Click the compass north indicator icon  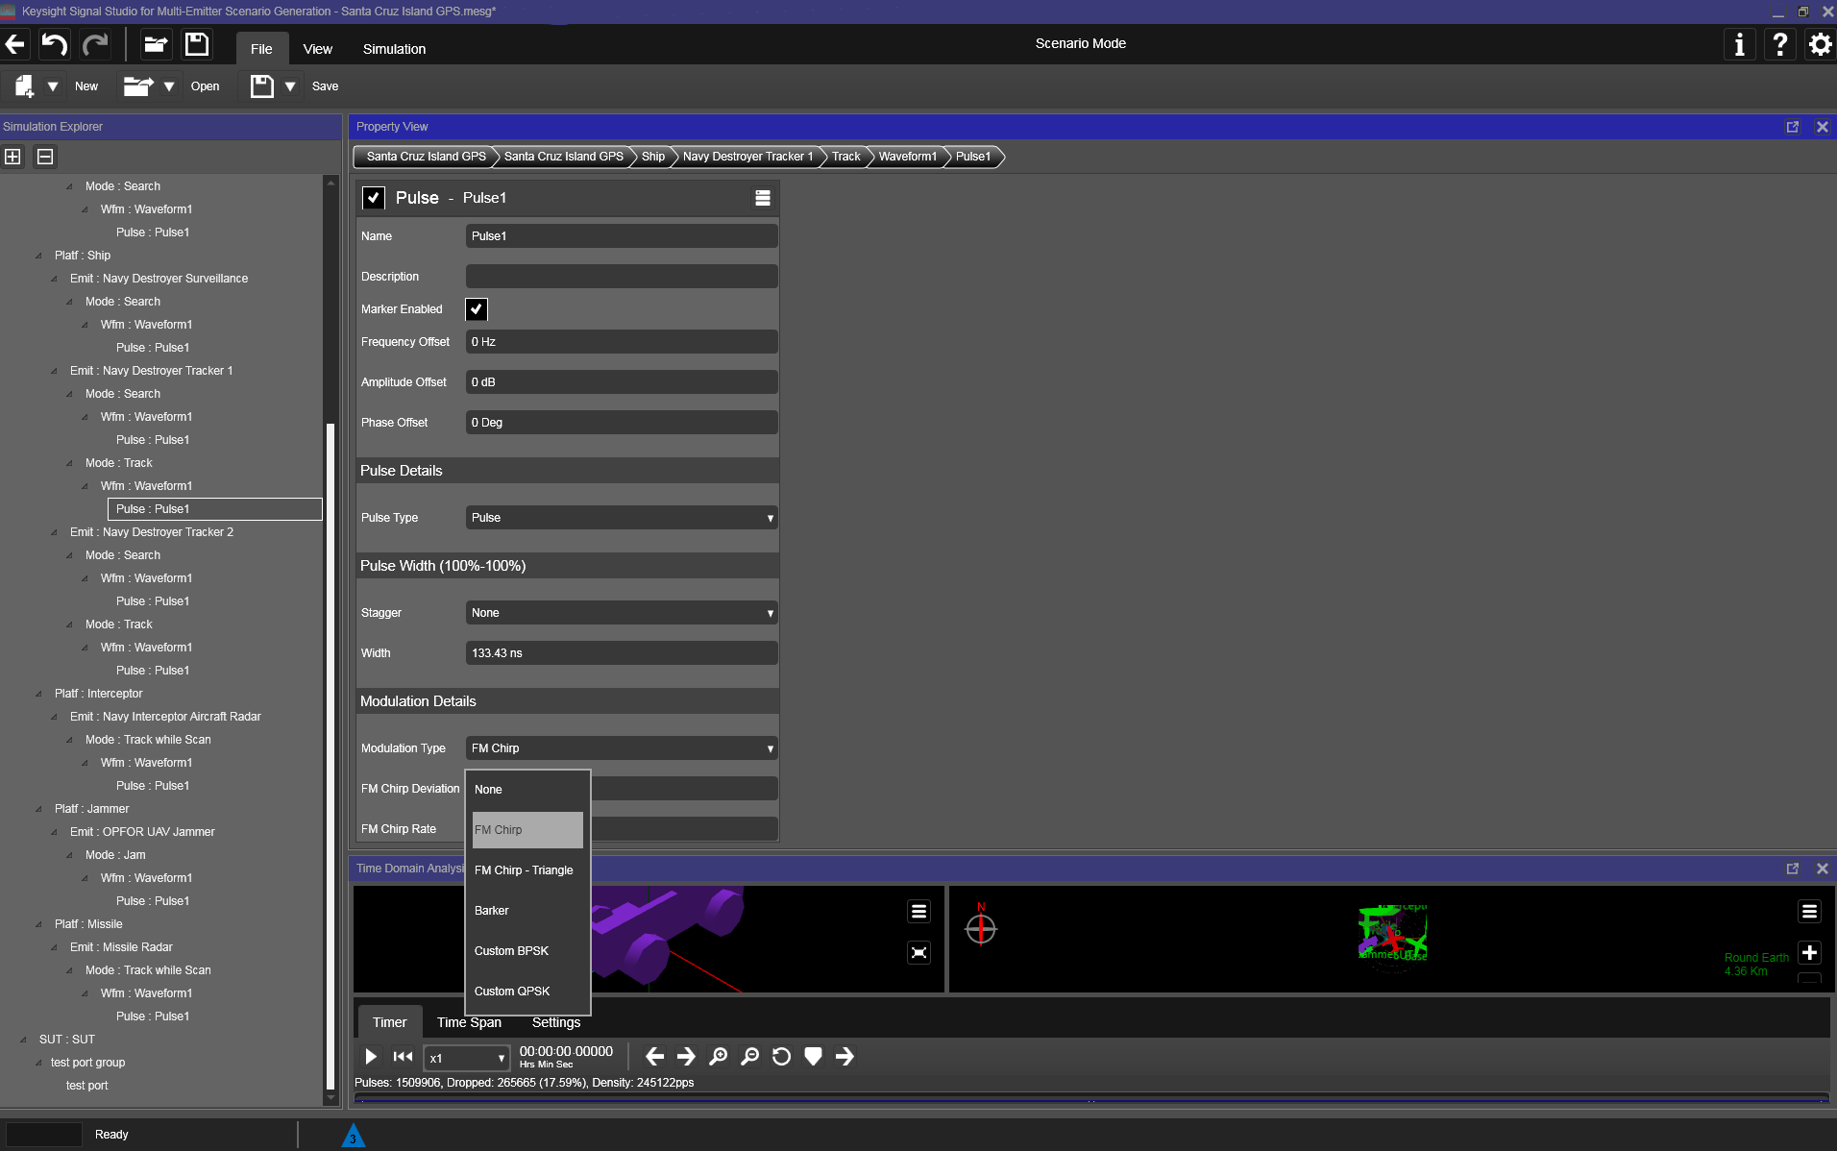coord(980,927)
